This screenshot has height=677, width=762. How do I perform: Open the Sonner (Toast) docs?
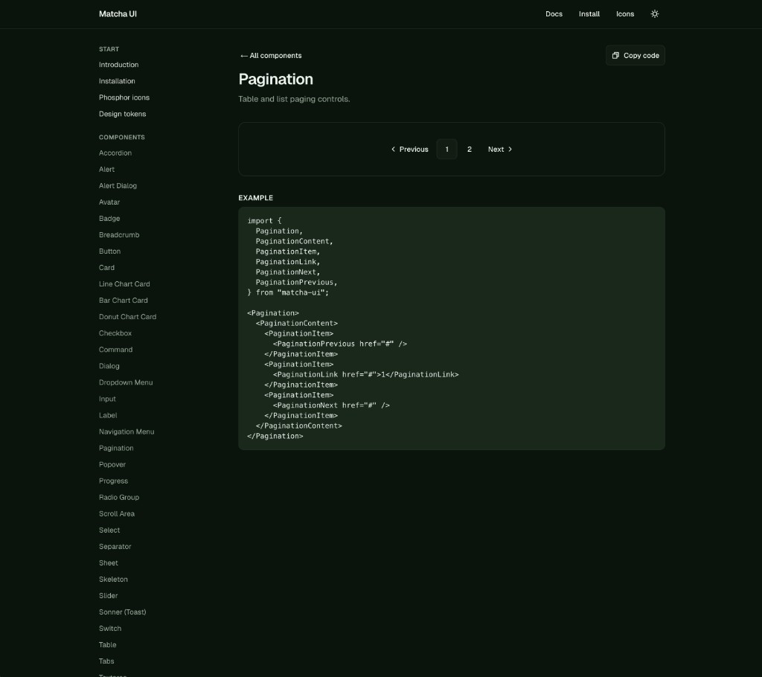122,612
